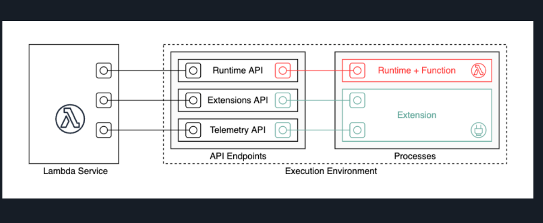The width and height of the screenshot is (543, 223).
Task: Click the red Lambda icon in Runtime + Function
Action: (x=479, y=71)
